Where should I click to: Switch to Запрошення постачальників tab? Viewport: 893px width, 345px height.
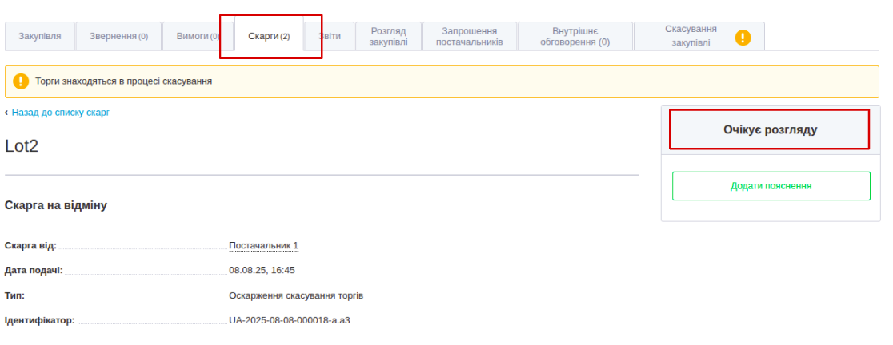click(469, 37)
